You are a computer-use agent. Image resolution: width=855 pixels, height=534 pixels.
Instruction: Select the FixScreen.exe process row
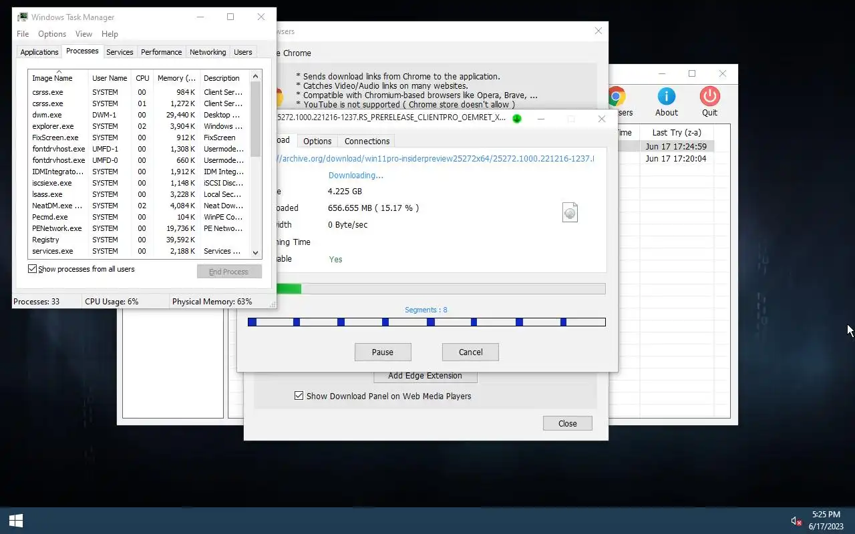pos(140,138)
